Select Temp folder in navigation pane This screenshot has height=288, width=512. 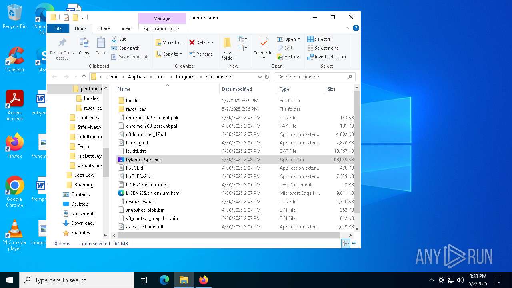pyautogui.click(x=83, y=146)
